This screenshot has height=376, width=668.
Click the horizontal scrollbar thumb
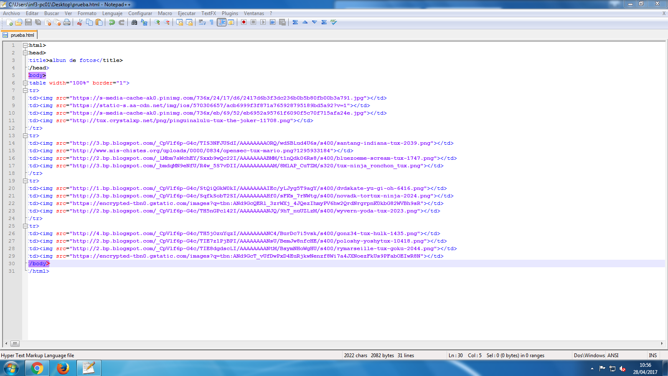(x=15, y=343)
